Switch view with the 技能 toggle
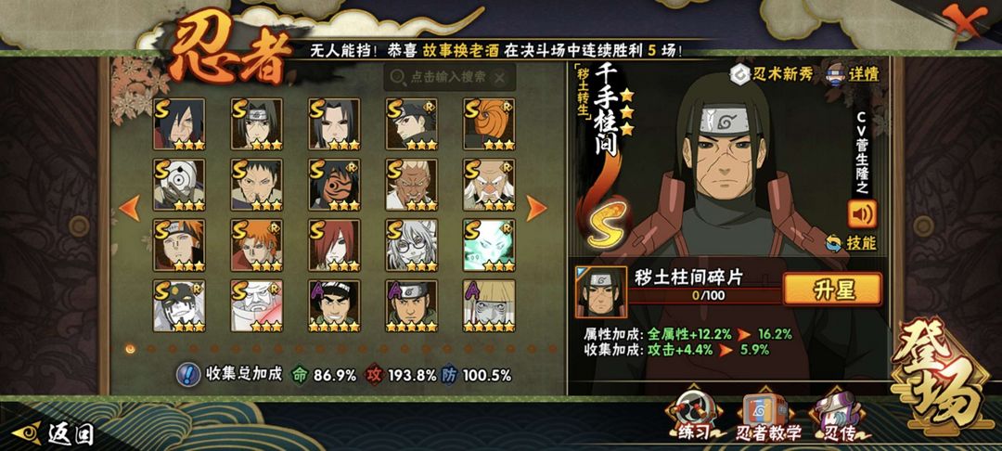Viewport: 1002px width, 451px height. pos(851,243)
